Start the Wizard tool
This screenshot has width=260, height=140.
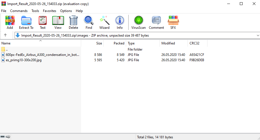pos(104,22)
